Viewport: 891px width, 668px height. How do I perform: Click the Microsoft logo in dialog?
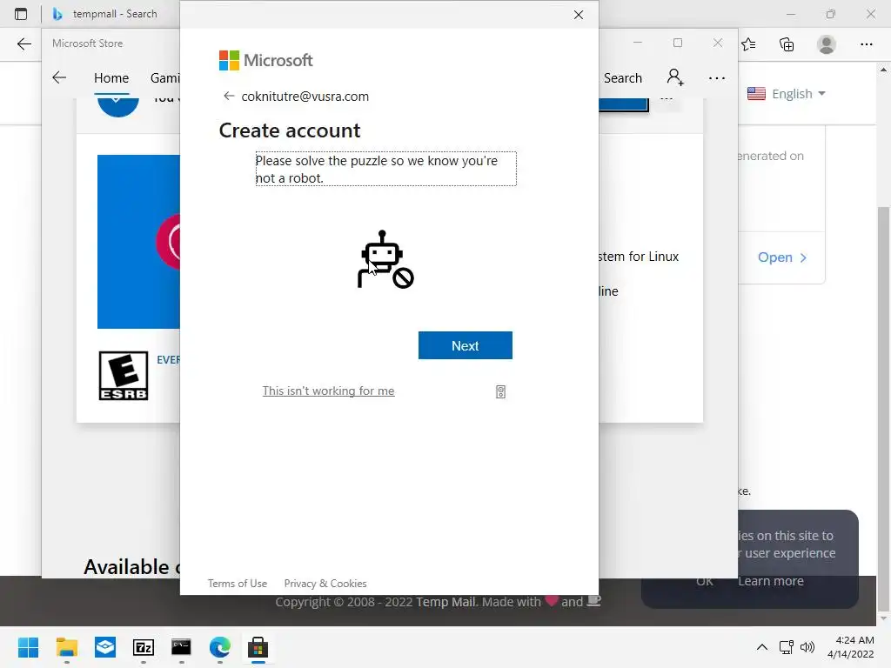(x=266, y=60)
